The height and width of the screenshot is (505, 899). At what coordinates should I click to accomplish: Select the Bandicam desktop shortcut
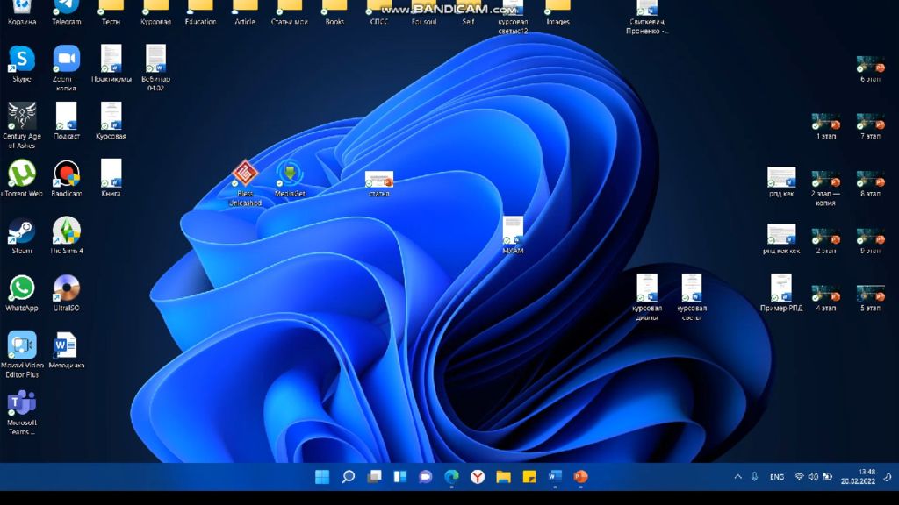click(x=66, y=174)
